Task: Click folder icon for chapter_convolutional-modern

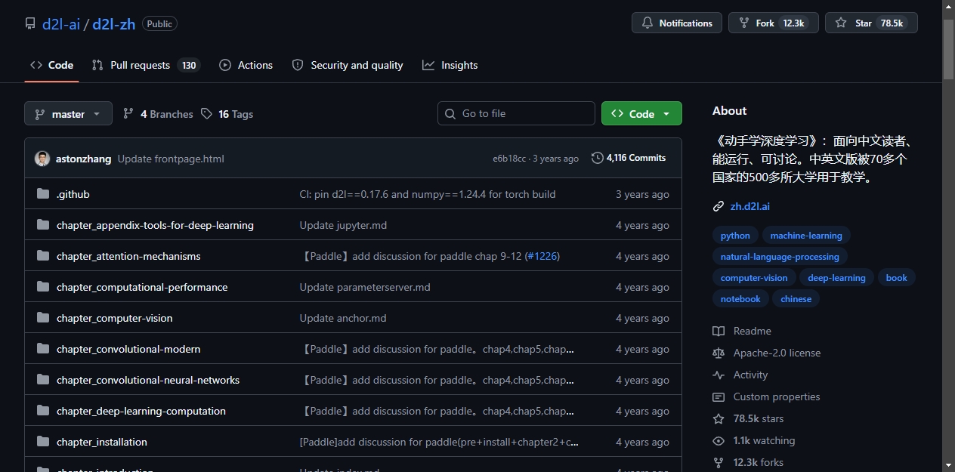Action: click(43, 349)
